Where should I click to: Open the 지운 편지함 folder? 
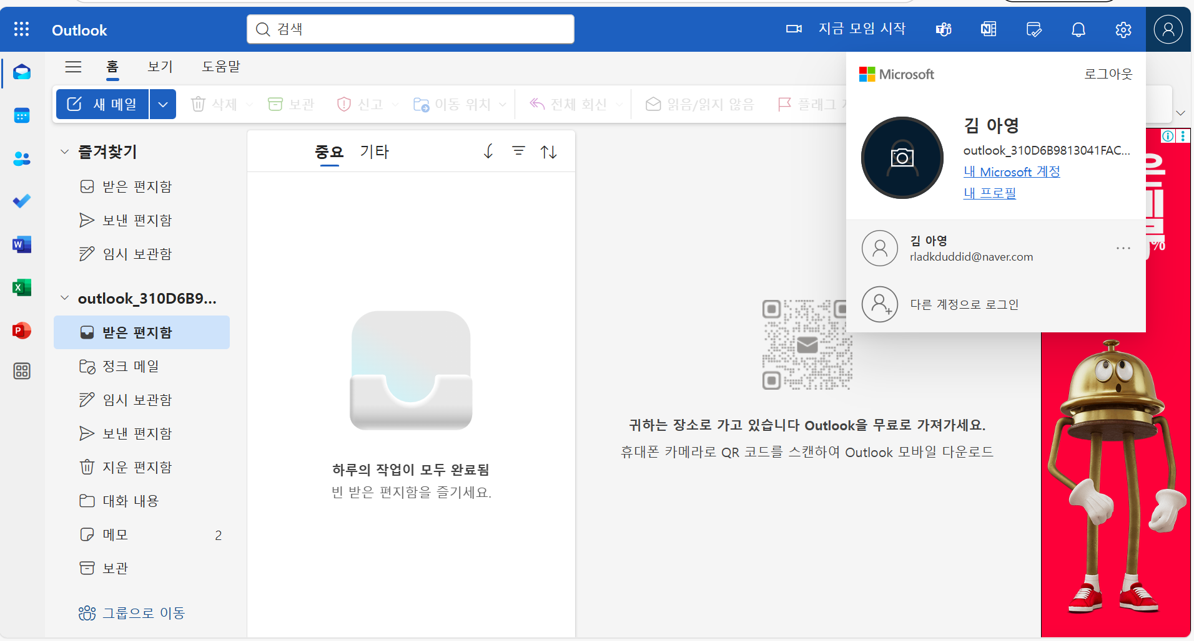coord(142,467)
